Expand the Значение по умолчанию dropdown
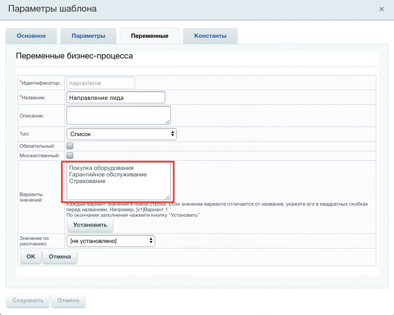394x315 pixels. coord(111,241)
